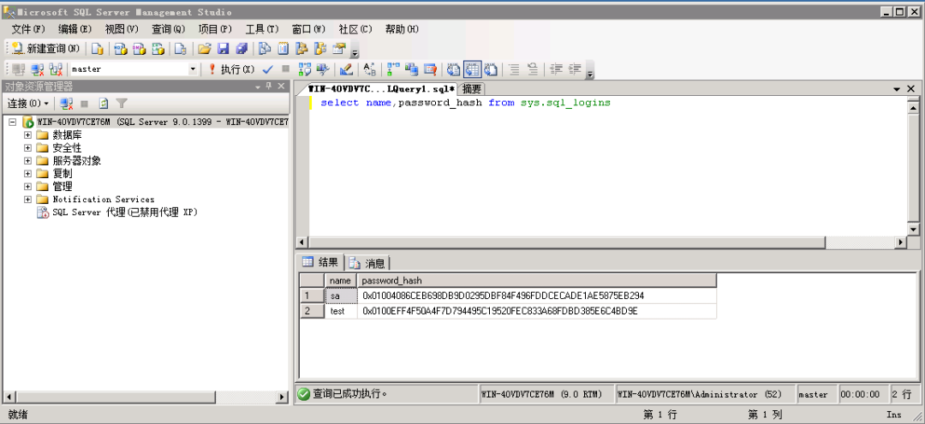Screen dimensions: 925x424
Task: Select the SQL Server 代理 tree node
Action: pyautogui.click(x=124, y=212)
